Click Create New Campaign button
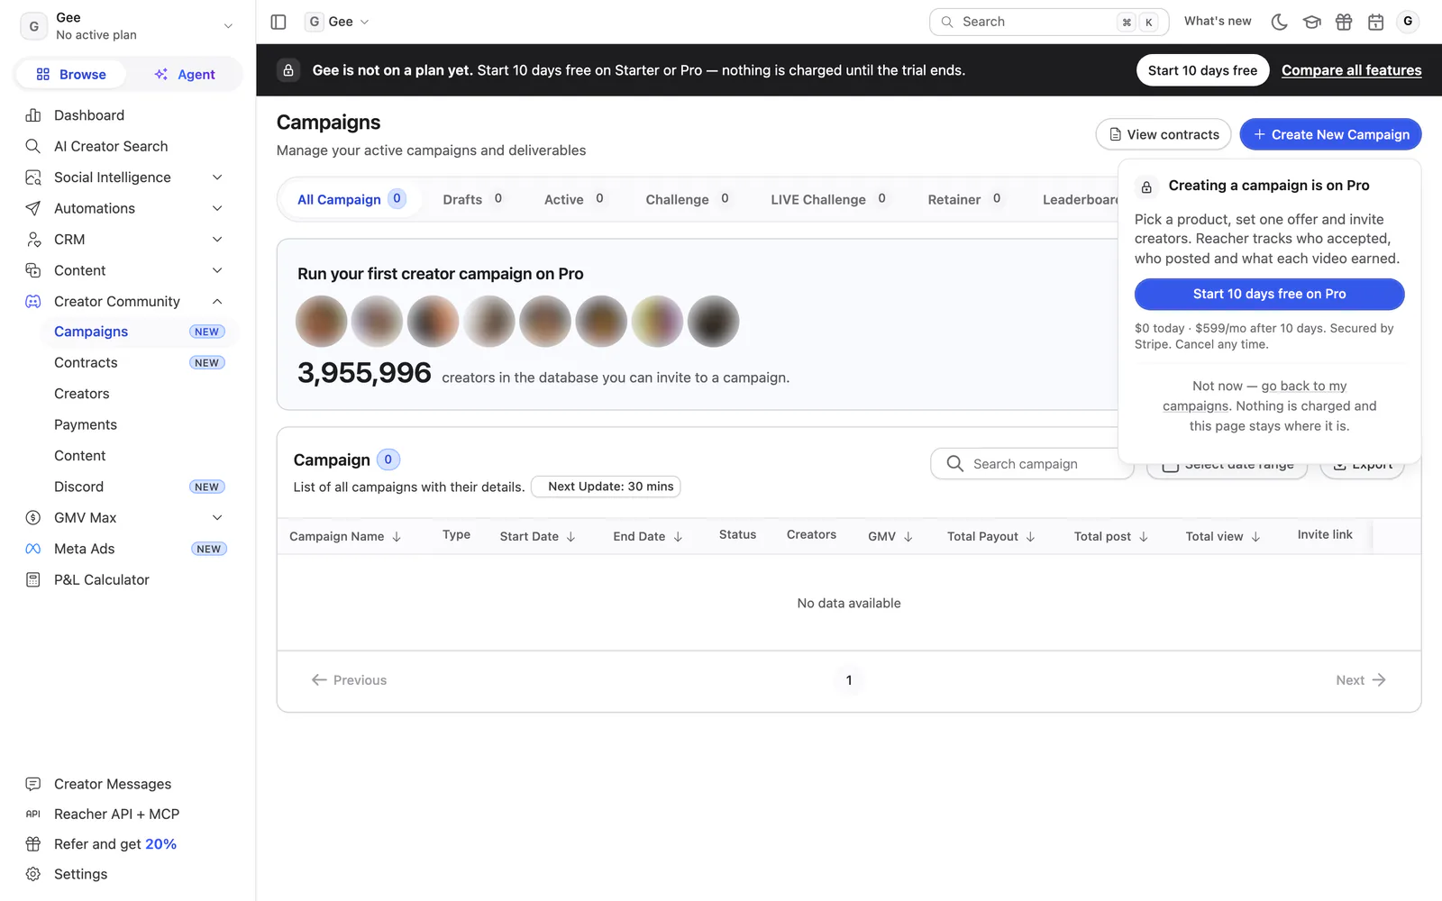Image resolution: width=1442 pixels, height=901 pixels. click(x=1330, y=134)
